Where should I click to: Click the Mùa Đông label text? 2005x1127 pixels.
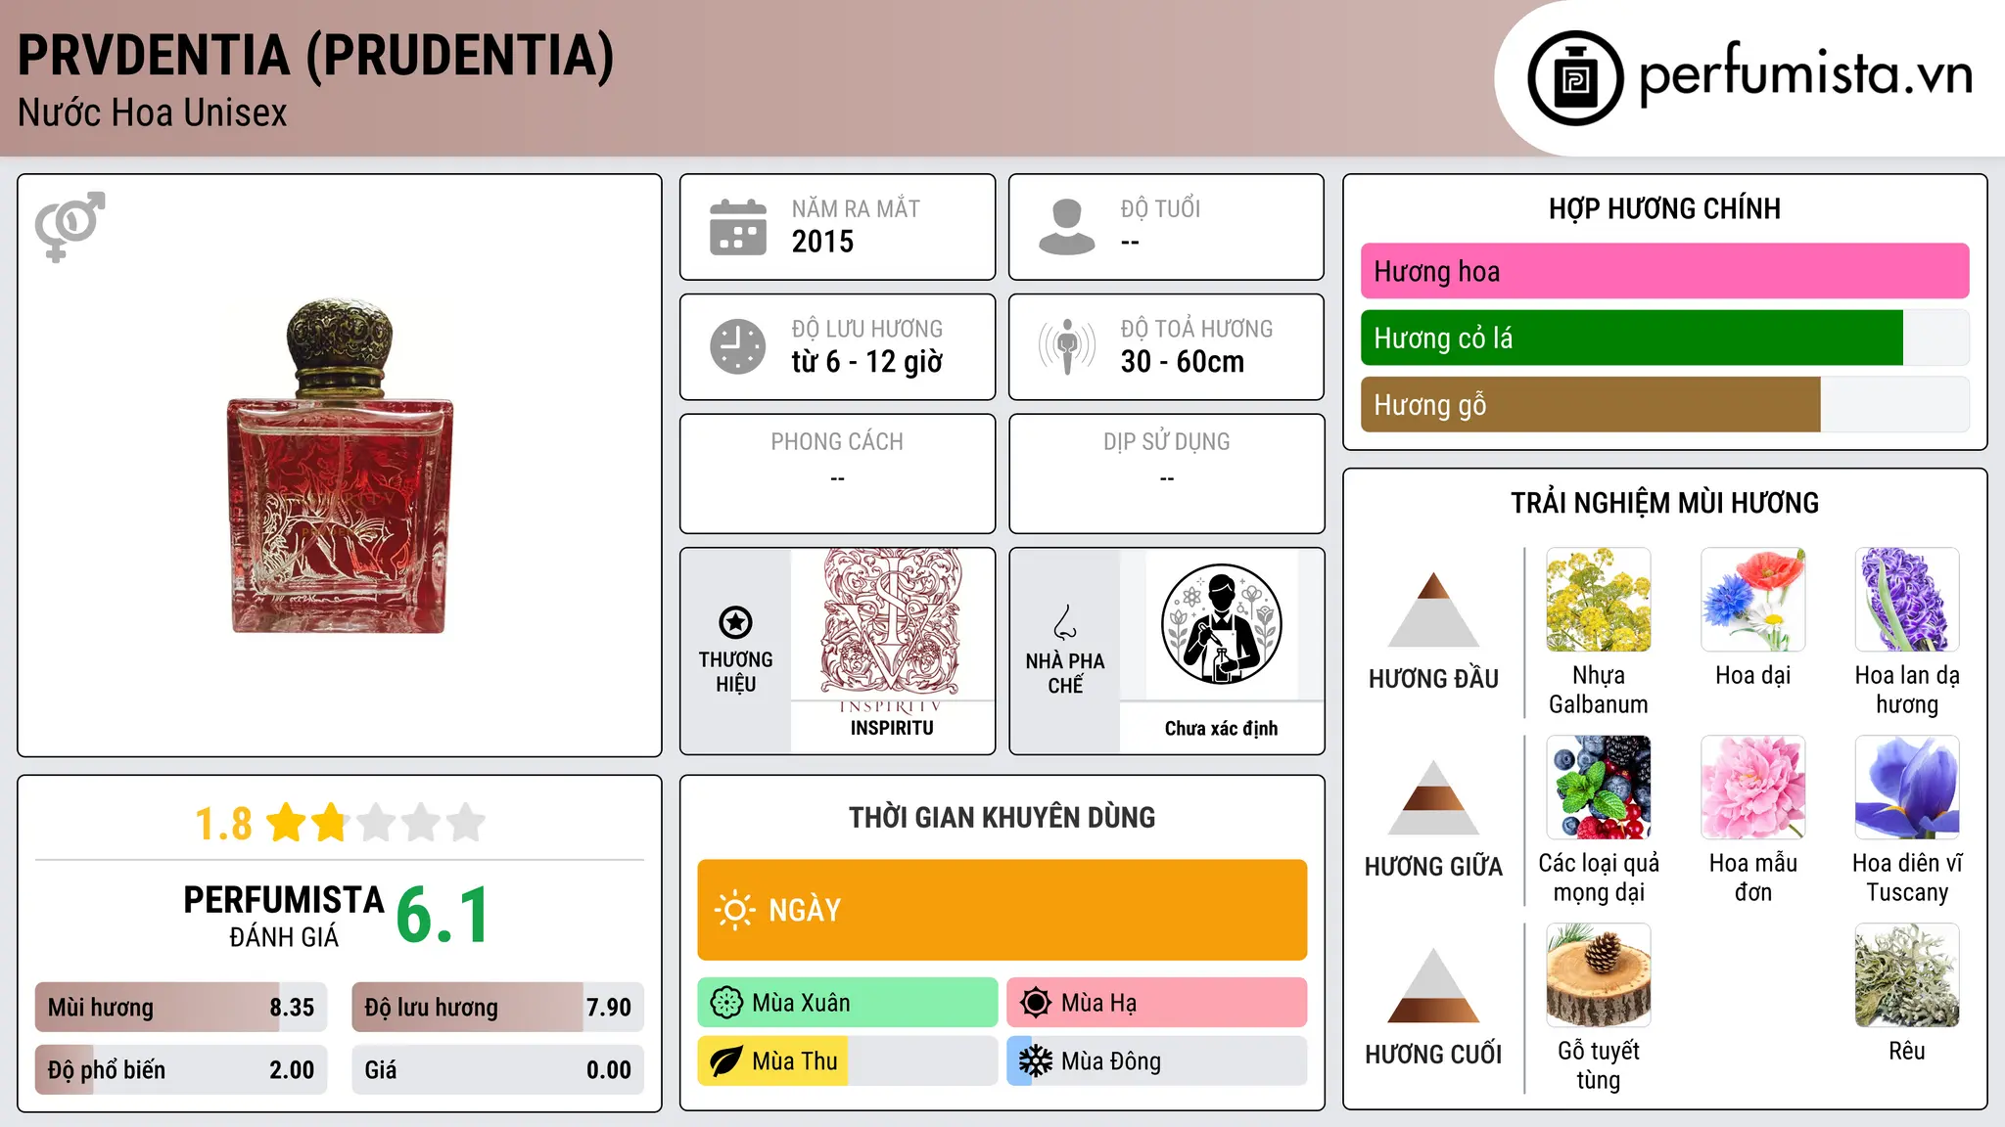[1111, 1061]
